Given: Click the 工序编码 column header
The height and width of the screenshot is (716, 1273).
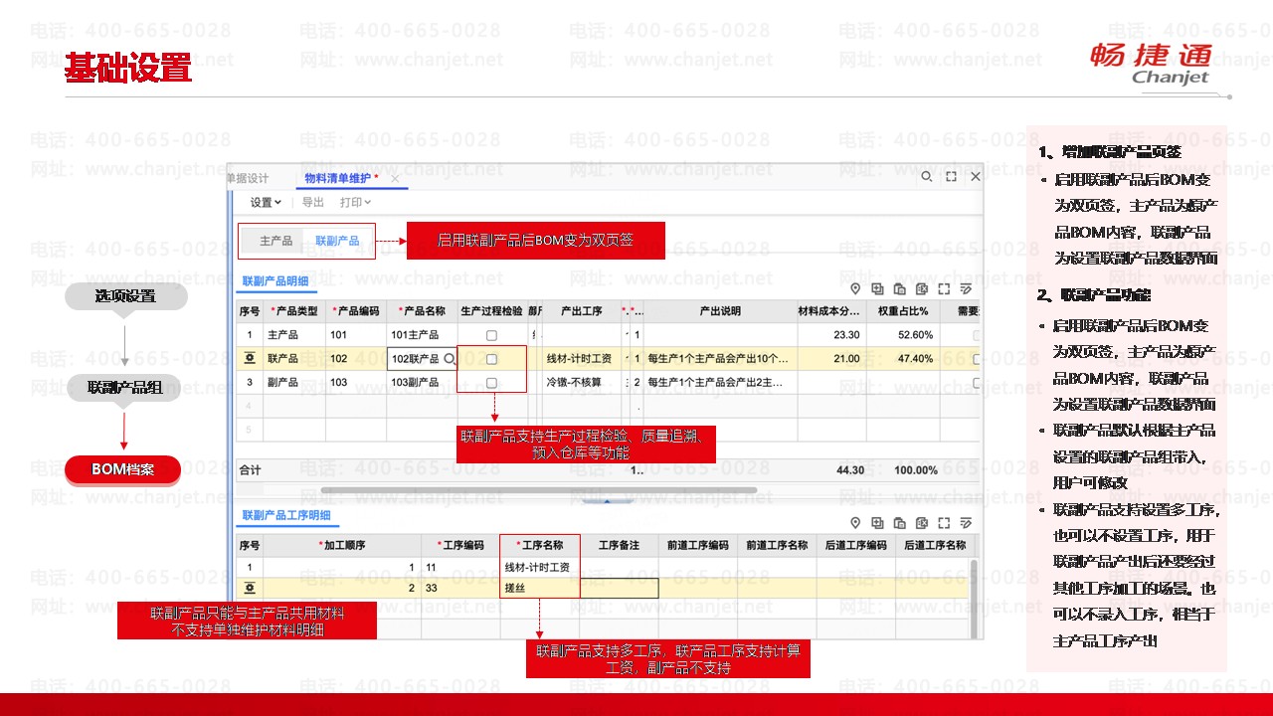Looking at the screenshot, I should 460,545.
